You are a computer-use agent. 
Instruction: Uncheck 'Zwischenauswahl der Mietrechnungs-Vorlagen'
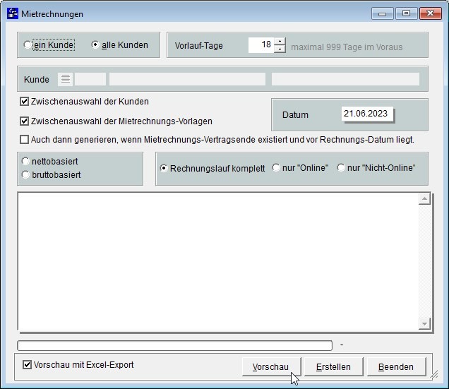coord(24,121)
